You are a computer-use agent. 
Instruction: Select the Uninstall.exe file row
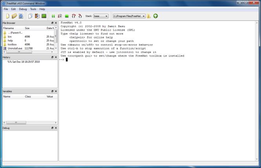point(29,48)
